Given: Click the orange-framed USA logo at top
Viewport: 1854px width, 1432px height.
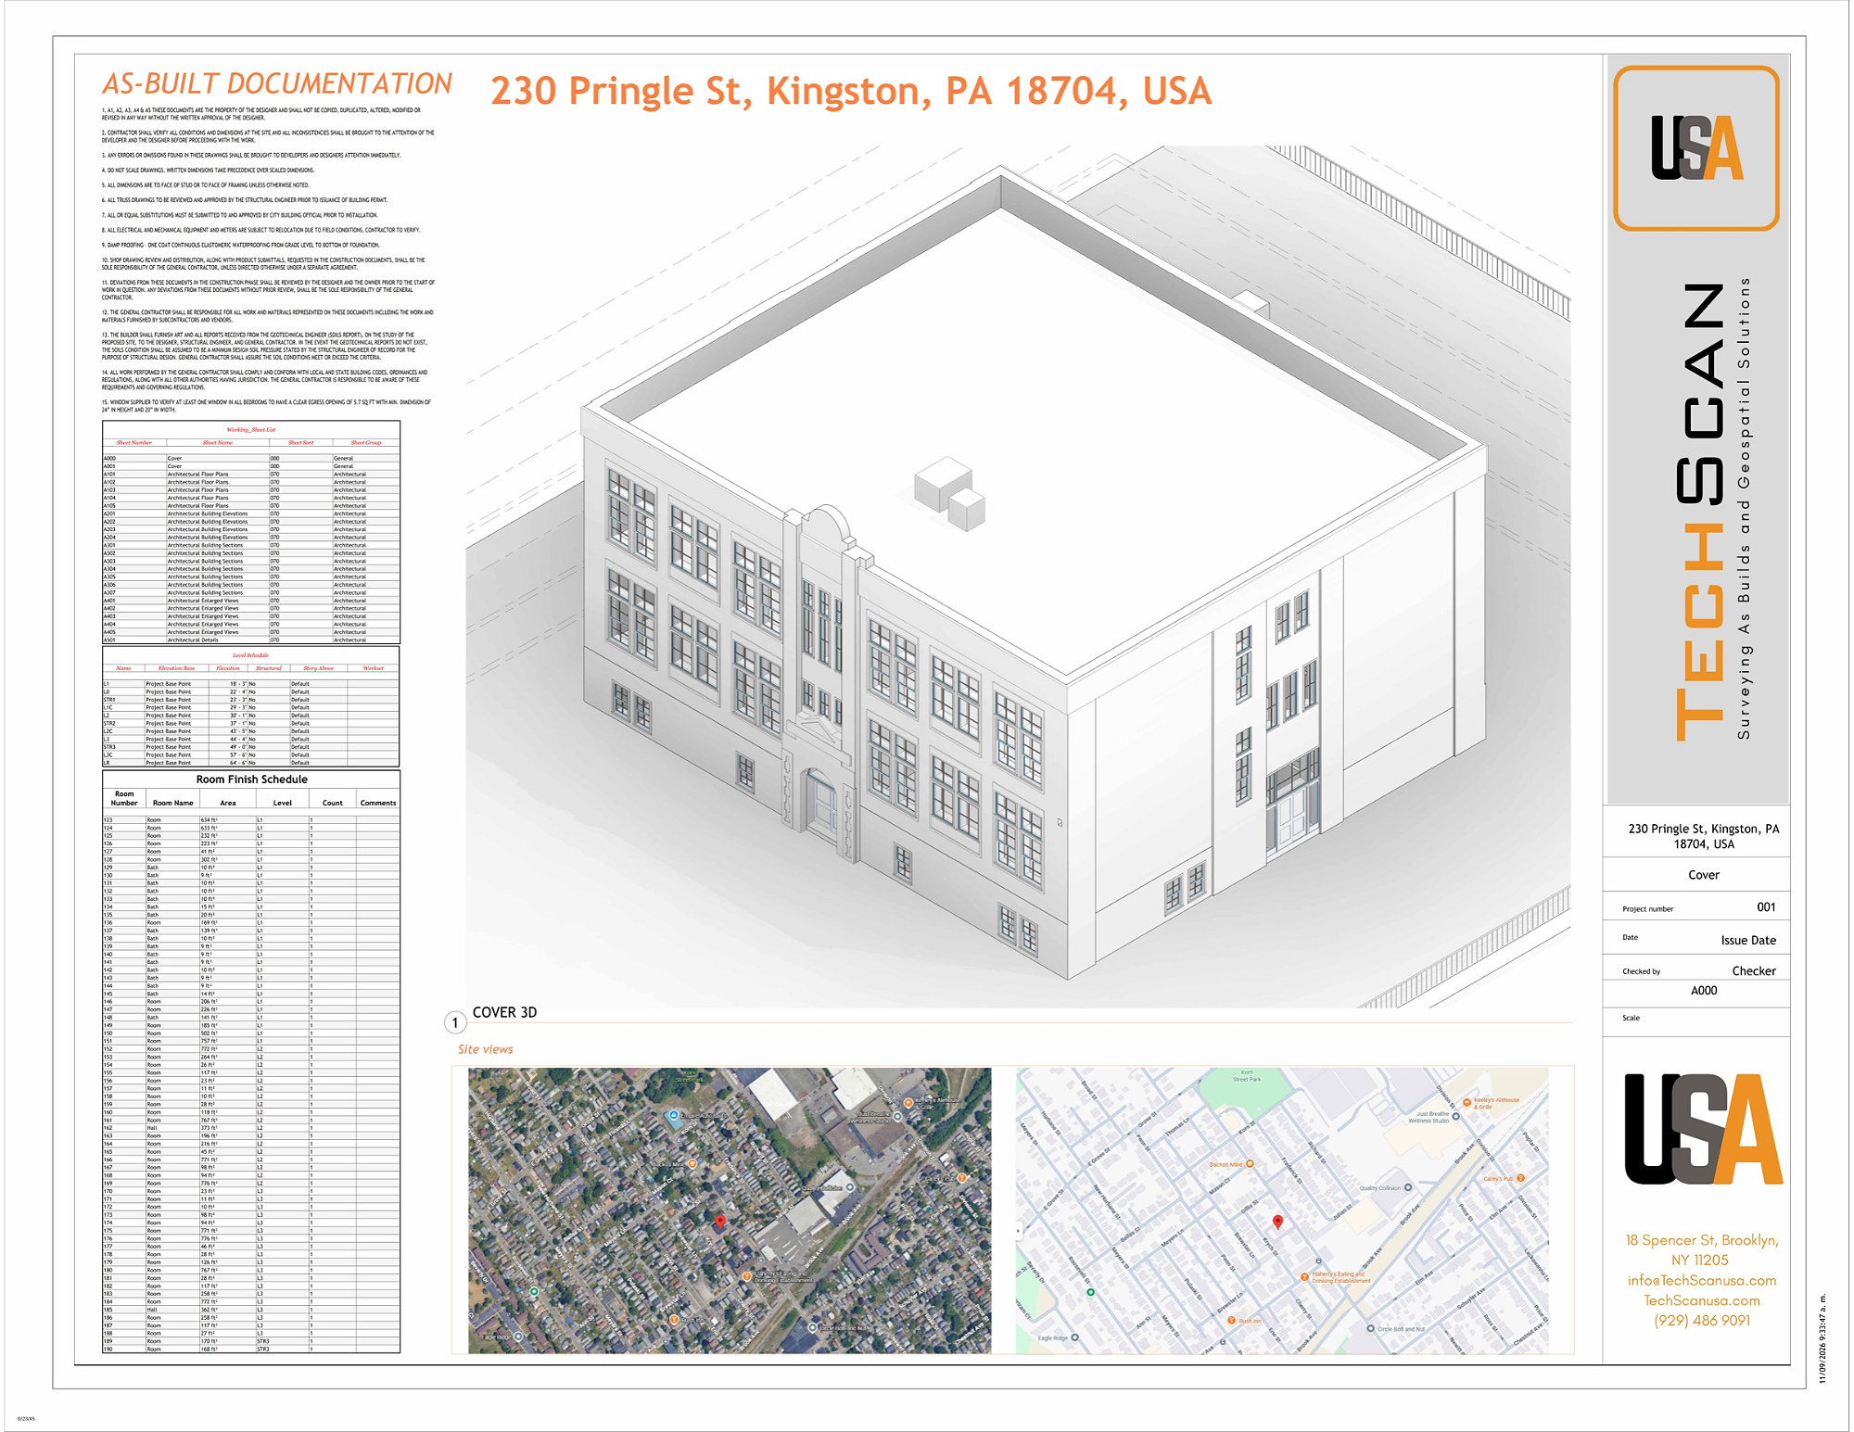Looking at the screenshot, I should [1696, 147].
